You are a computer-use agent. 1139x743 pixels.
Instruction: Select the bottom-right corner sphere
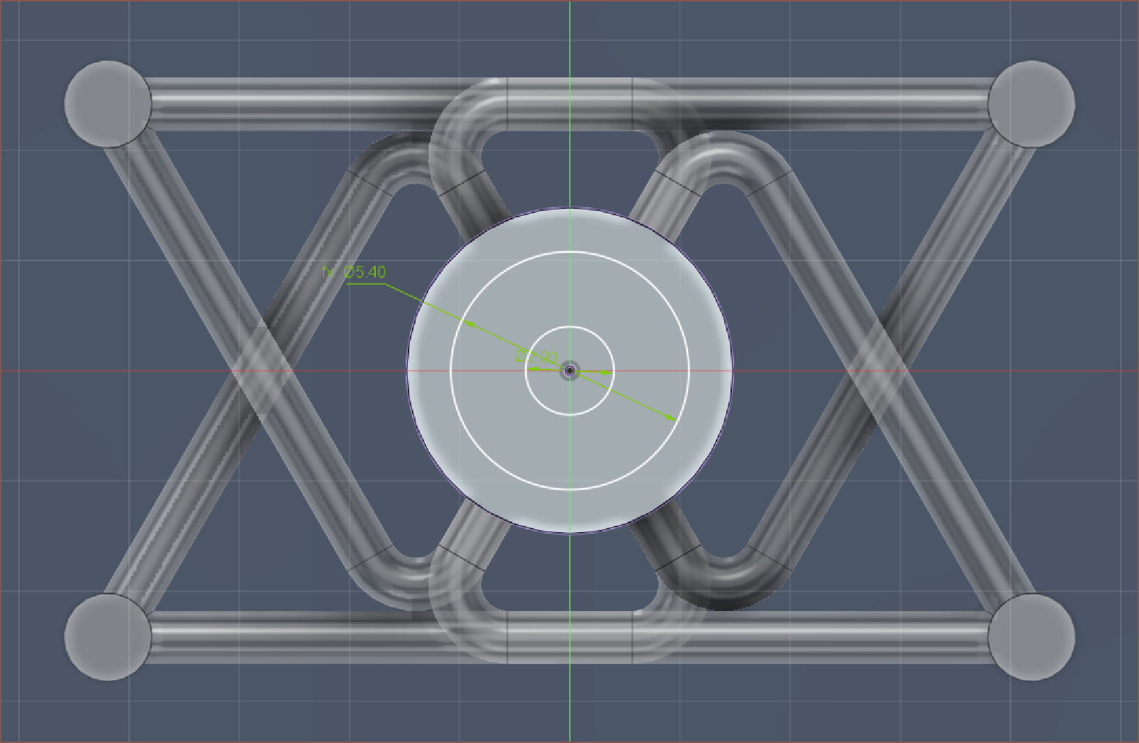(x=1031, y=636)
